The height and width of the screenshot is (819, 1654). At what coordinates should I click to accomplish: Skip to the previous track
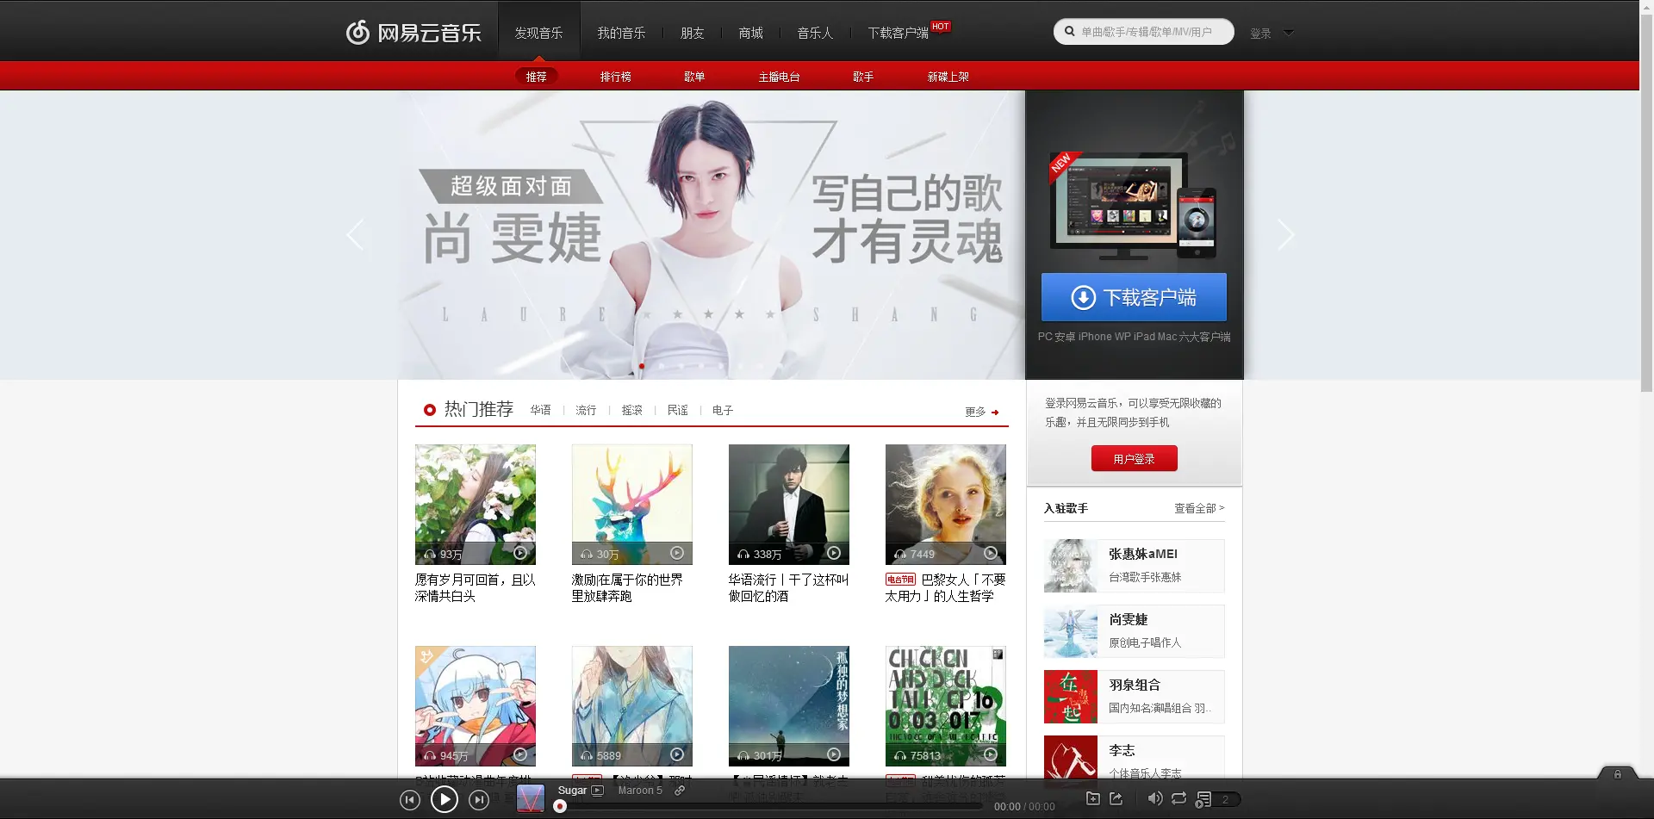[410, 800]
